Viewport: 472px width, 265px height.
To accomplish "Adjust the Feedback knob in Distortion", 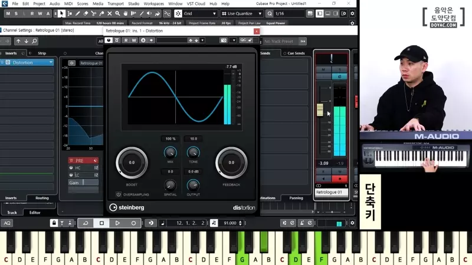I will coord(231,163).
